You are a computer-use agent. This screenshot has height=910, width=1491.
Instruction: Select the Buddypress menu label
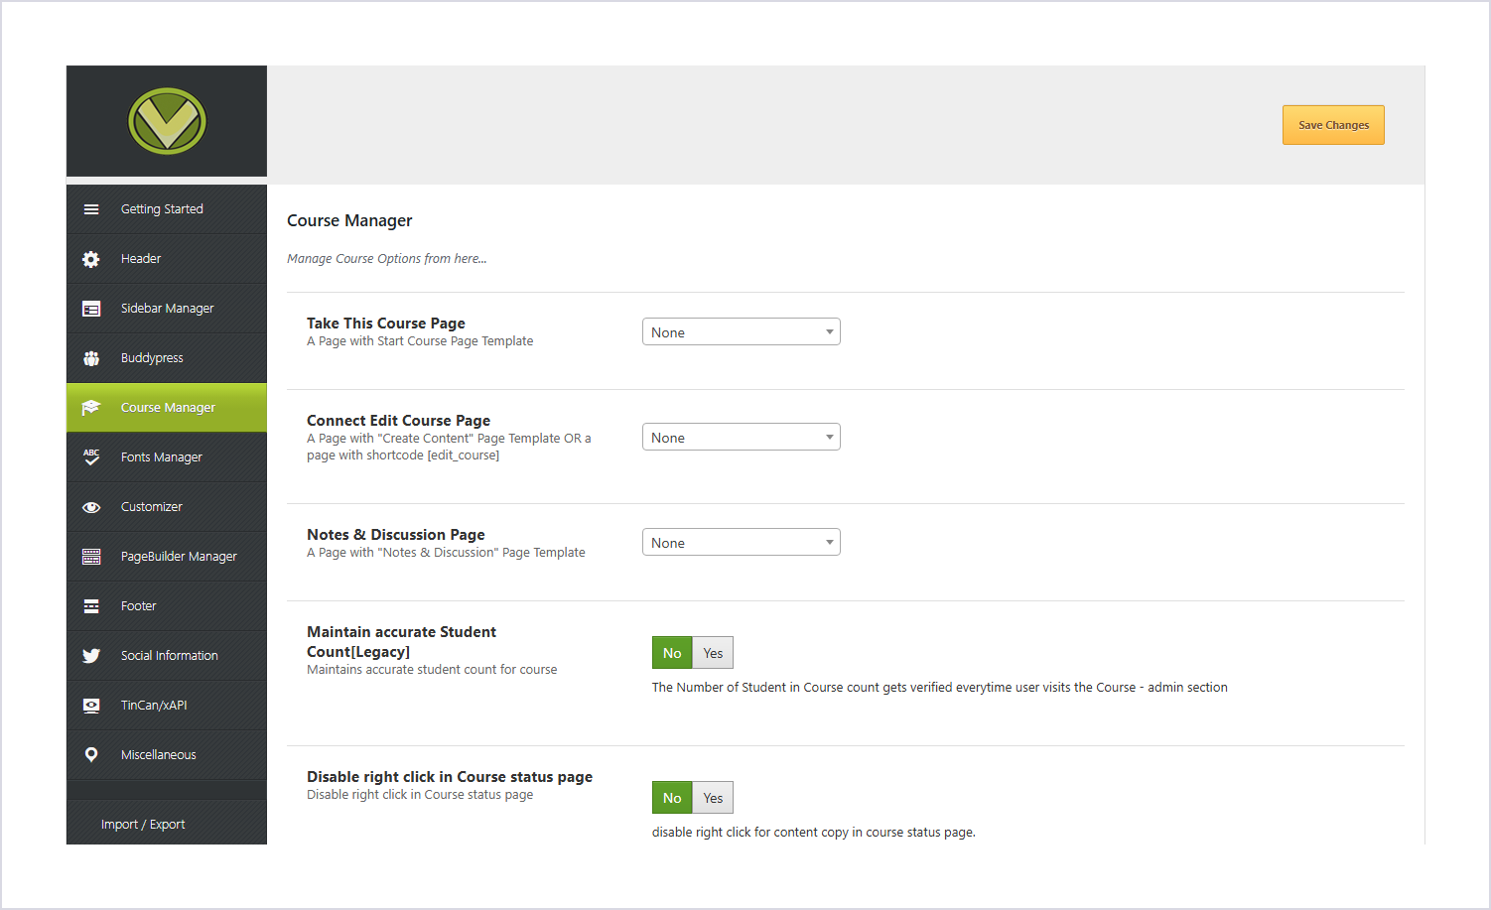pyautogui.click(x=152, y=358)
